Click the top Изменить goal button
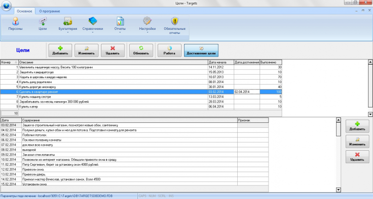373x199 pixels. pos(87,50)
